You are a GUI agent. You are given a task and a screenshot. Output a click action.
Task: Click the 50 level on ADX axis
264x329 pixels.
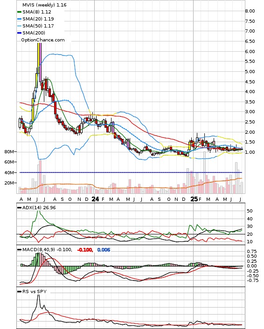click(x=250, y=211)
